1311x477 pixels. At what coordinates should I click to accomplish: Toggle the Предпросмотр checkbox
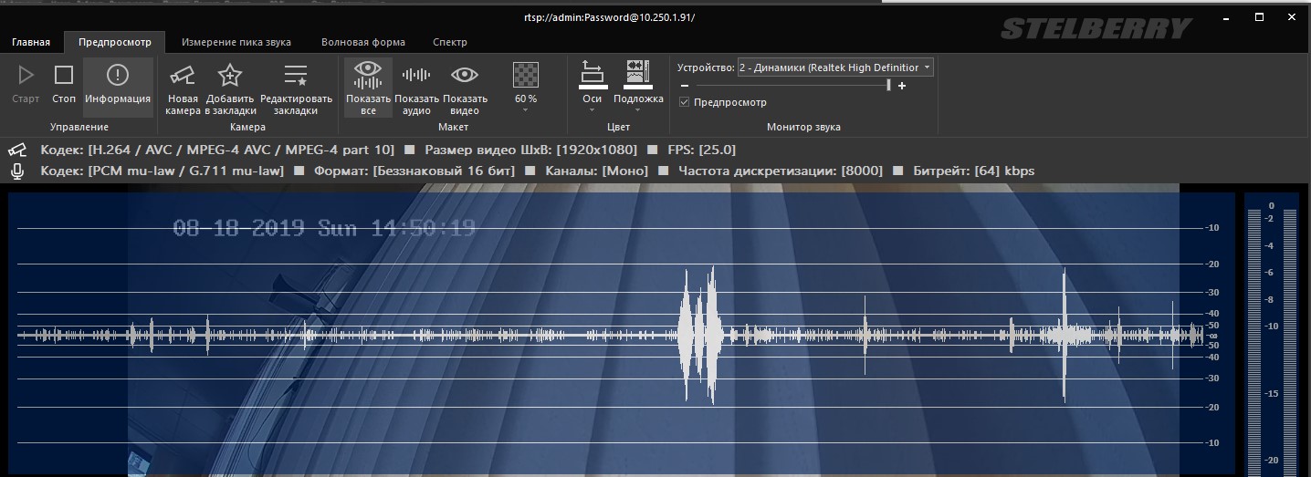tap(685, 102)
